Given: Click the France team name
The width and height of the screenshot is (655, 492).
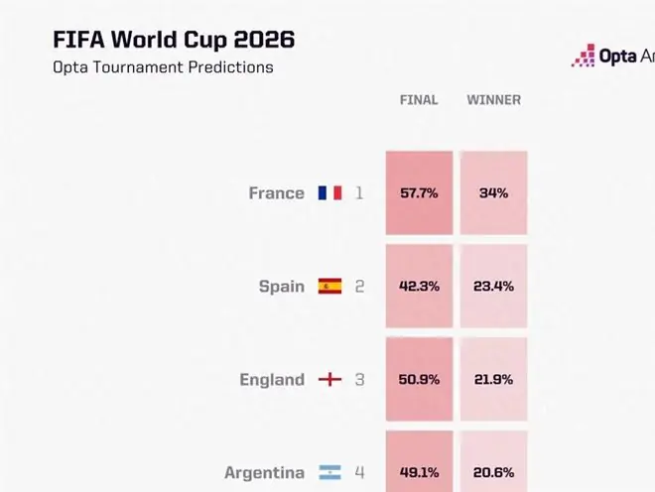Looking at the screenshot, I should 277,193.
